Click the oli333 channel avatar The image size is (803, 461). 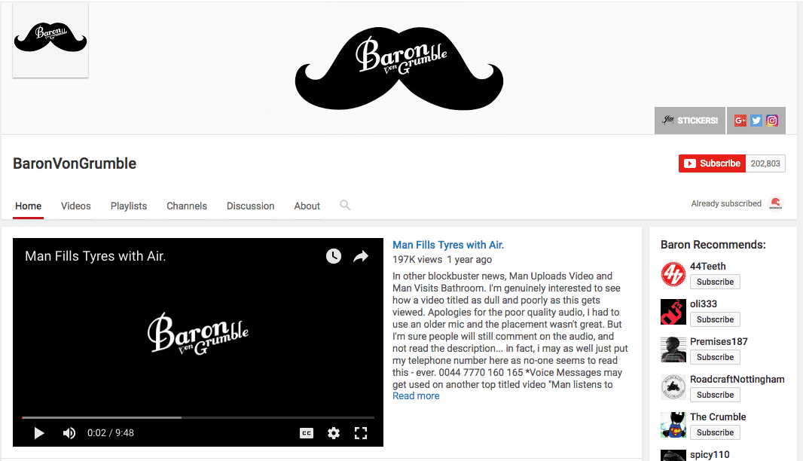[673, 311]
